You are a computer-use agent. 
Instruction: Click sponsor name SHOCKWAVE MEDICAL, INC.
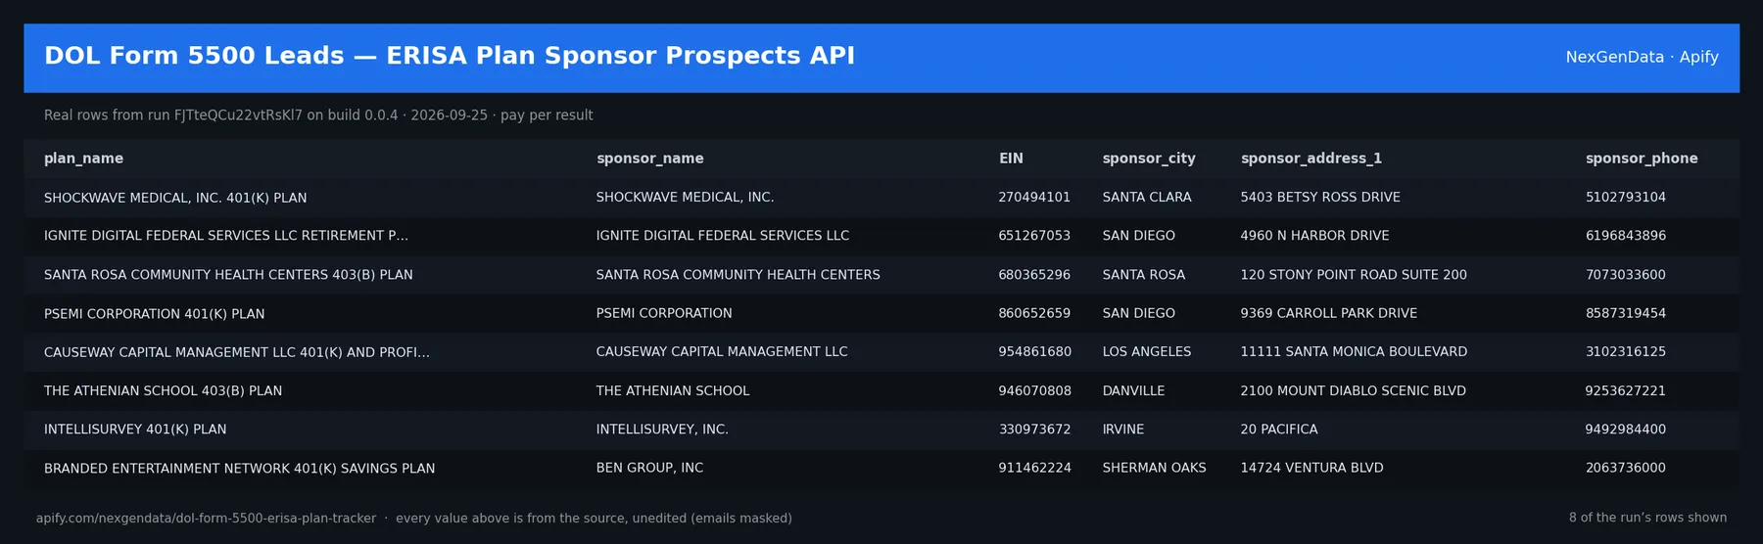685,198
